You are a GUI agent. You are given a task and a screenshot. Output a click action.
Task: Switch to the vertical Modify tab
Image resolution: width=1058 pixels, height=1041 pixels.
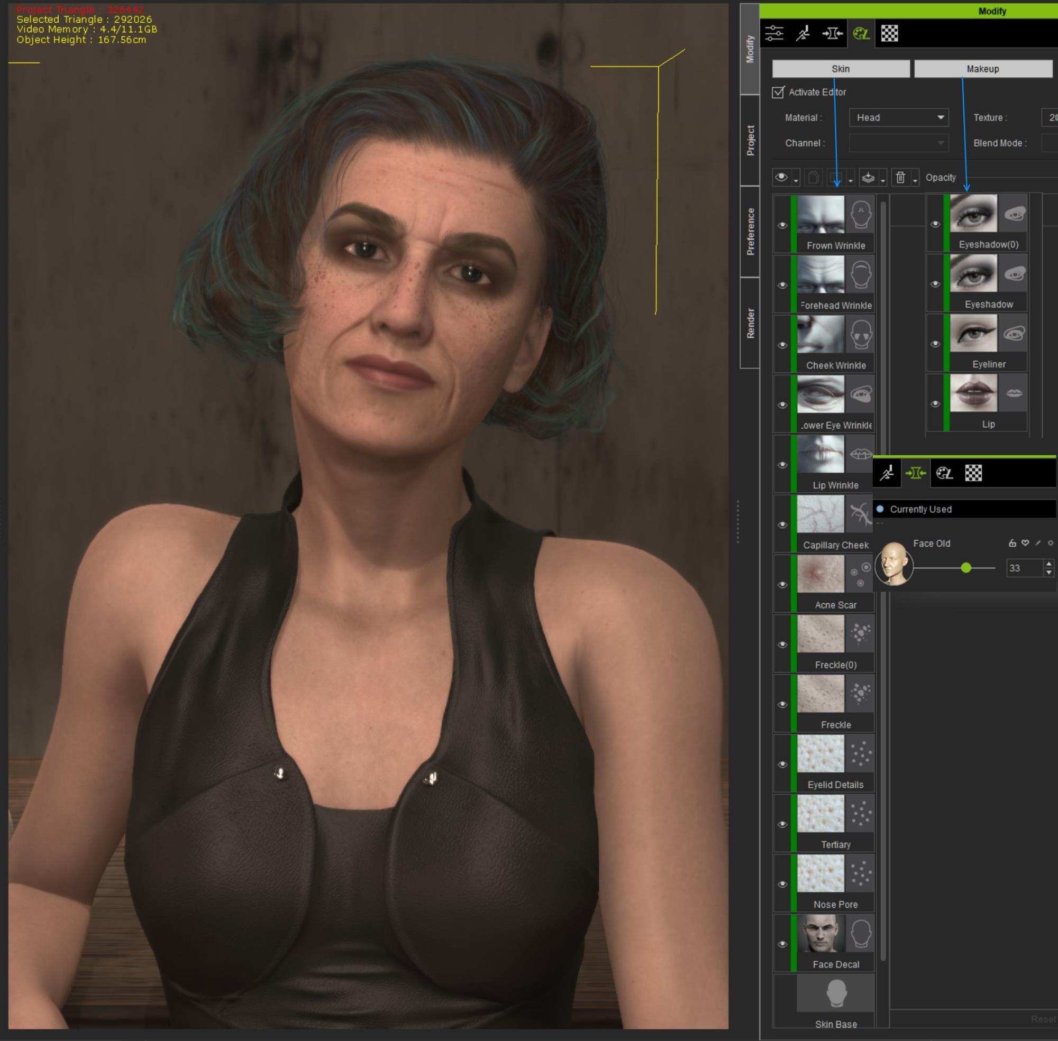750,49
